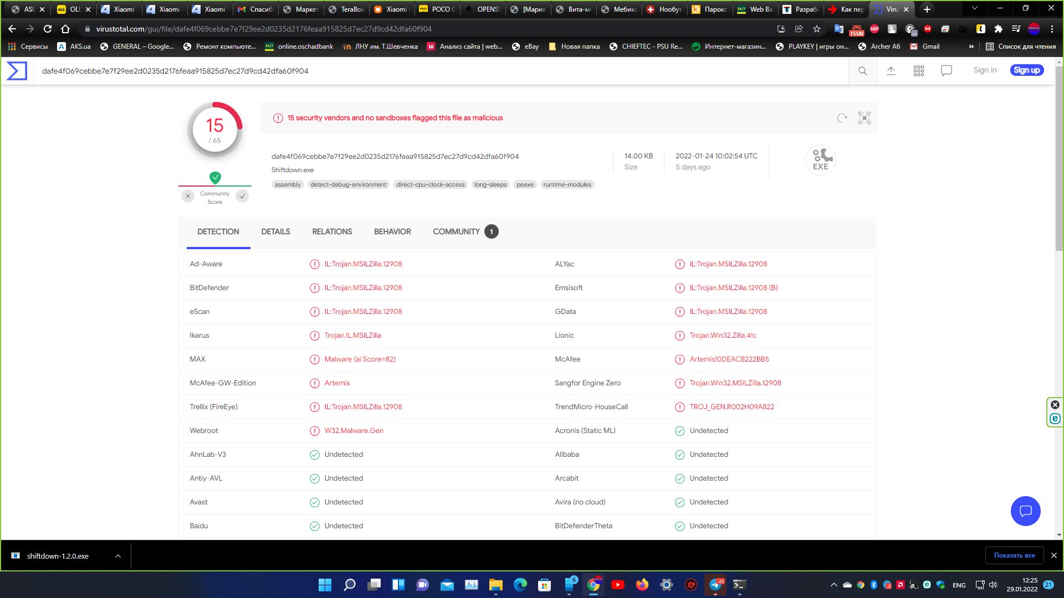1064x598 pixels.
Task: Click the Sangfor Engine Zero vendor name
Action: click(x=587, y=383)
